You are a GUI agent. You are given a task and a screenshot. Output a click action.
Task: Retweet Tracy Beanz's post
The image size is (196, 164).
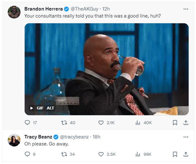pos(64,154)
